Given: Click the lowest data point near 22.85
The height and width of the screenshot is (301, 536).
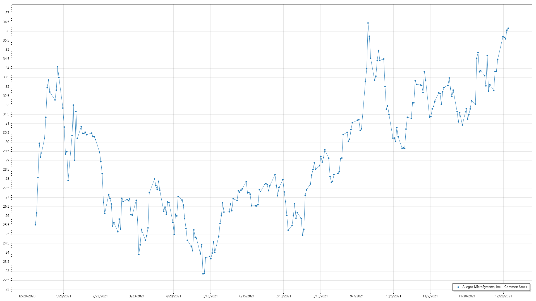Looking at the screenshot, I should [x=203, y=274].
